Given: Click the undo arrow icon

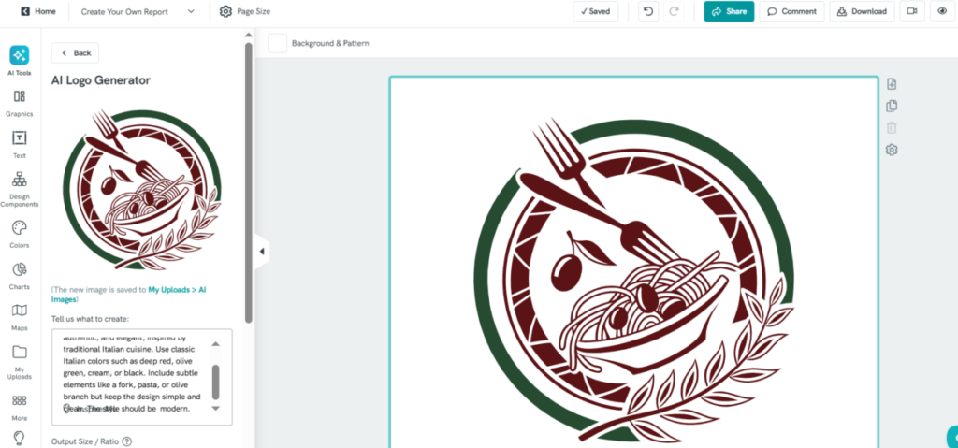Looking at the screenshot, I should tap(648, 11).
